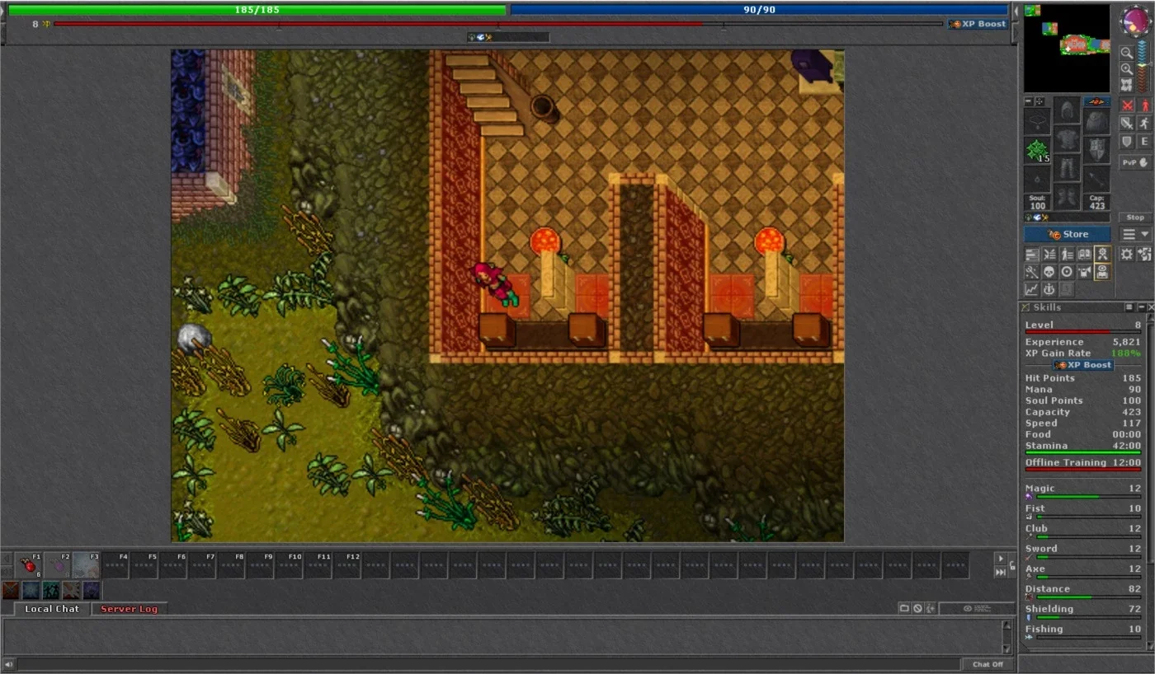
Task: Collapse the inventory with the minus button
Action: 1029,101
